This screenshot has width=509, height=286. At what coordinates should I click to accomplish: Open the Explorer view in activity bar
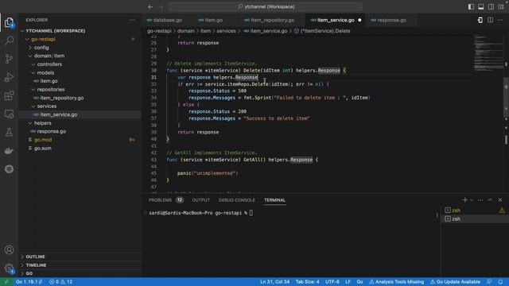click(x=9, y=22)
